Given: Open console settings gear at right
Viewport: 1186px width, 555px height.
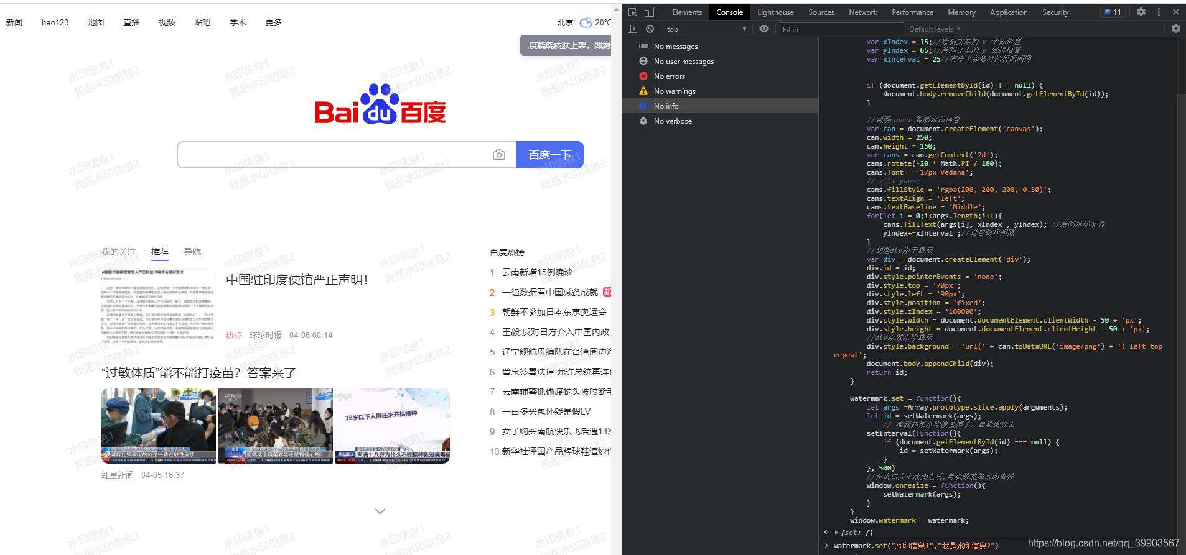Looking at the screenshot, I should [x=1175, y=29].
